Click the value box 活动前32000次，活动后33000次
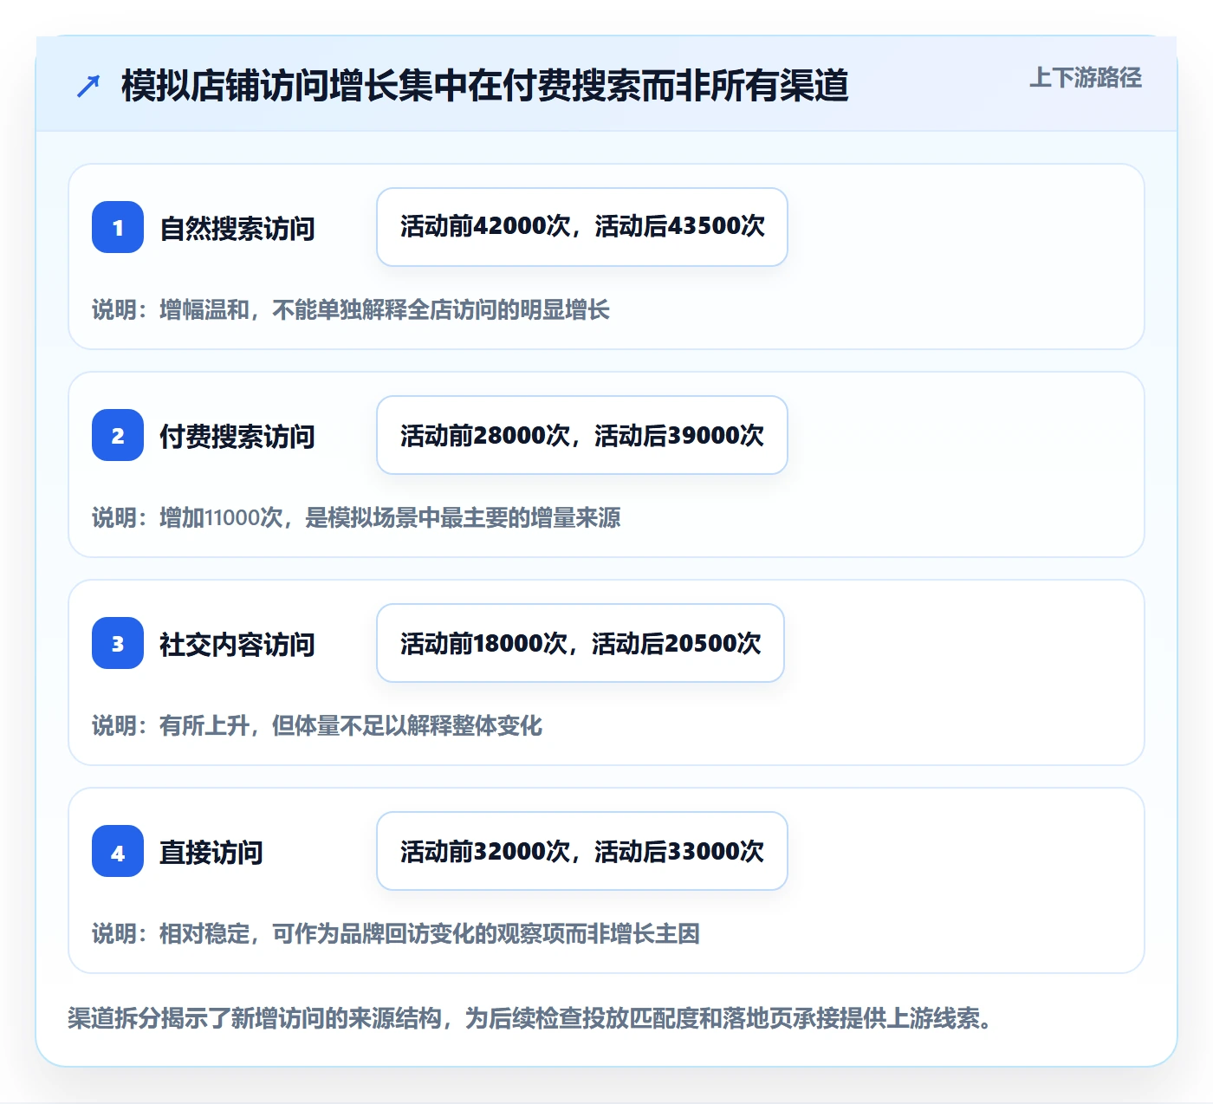 [582, 851]
